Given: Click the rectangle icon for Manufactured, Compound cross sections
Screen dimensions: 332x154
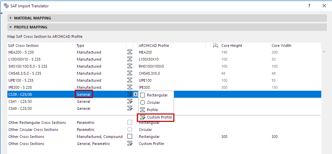Looking at the screenshot, I should tap(130, 137).
